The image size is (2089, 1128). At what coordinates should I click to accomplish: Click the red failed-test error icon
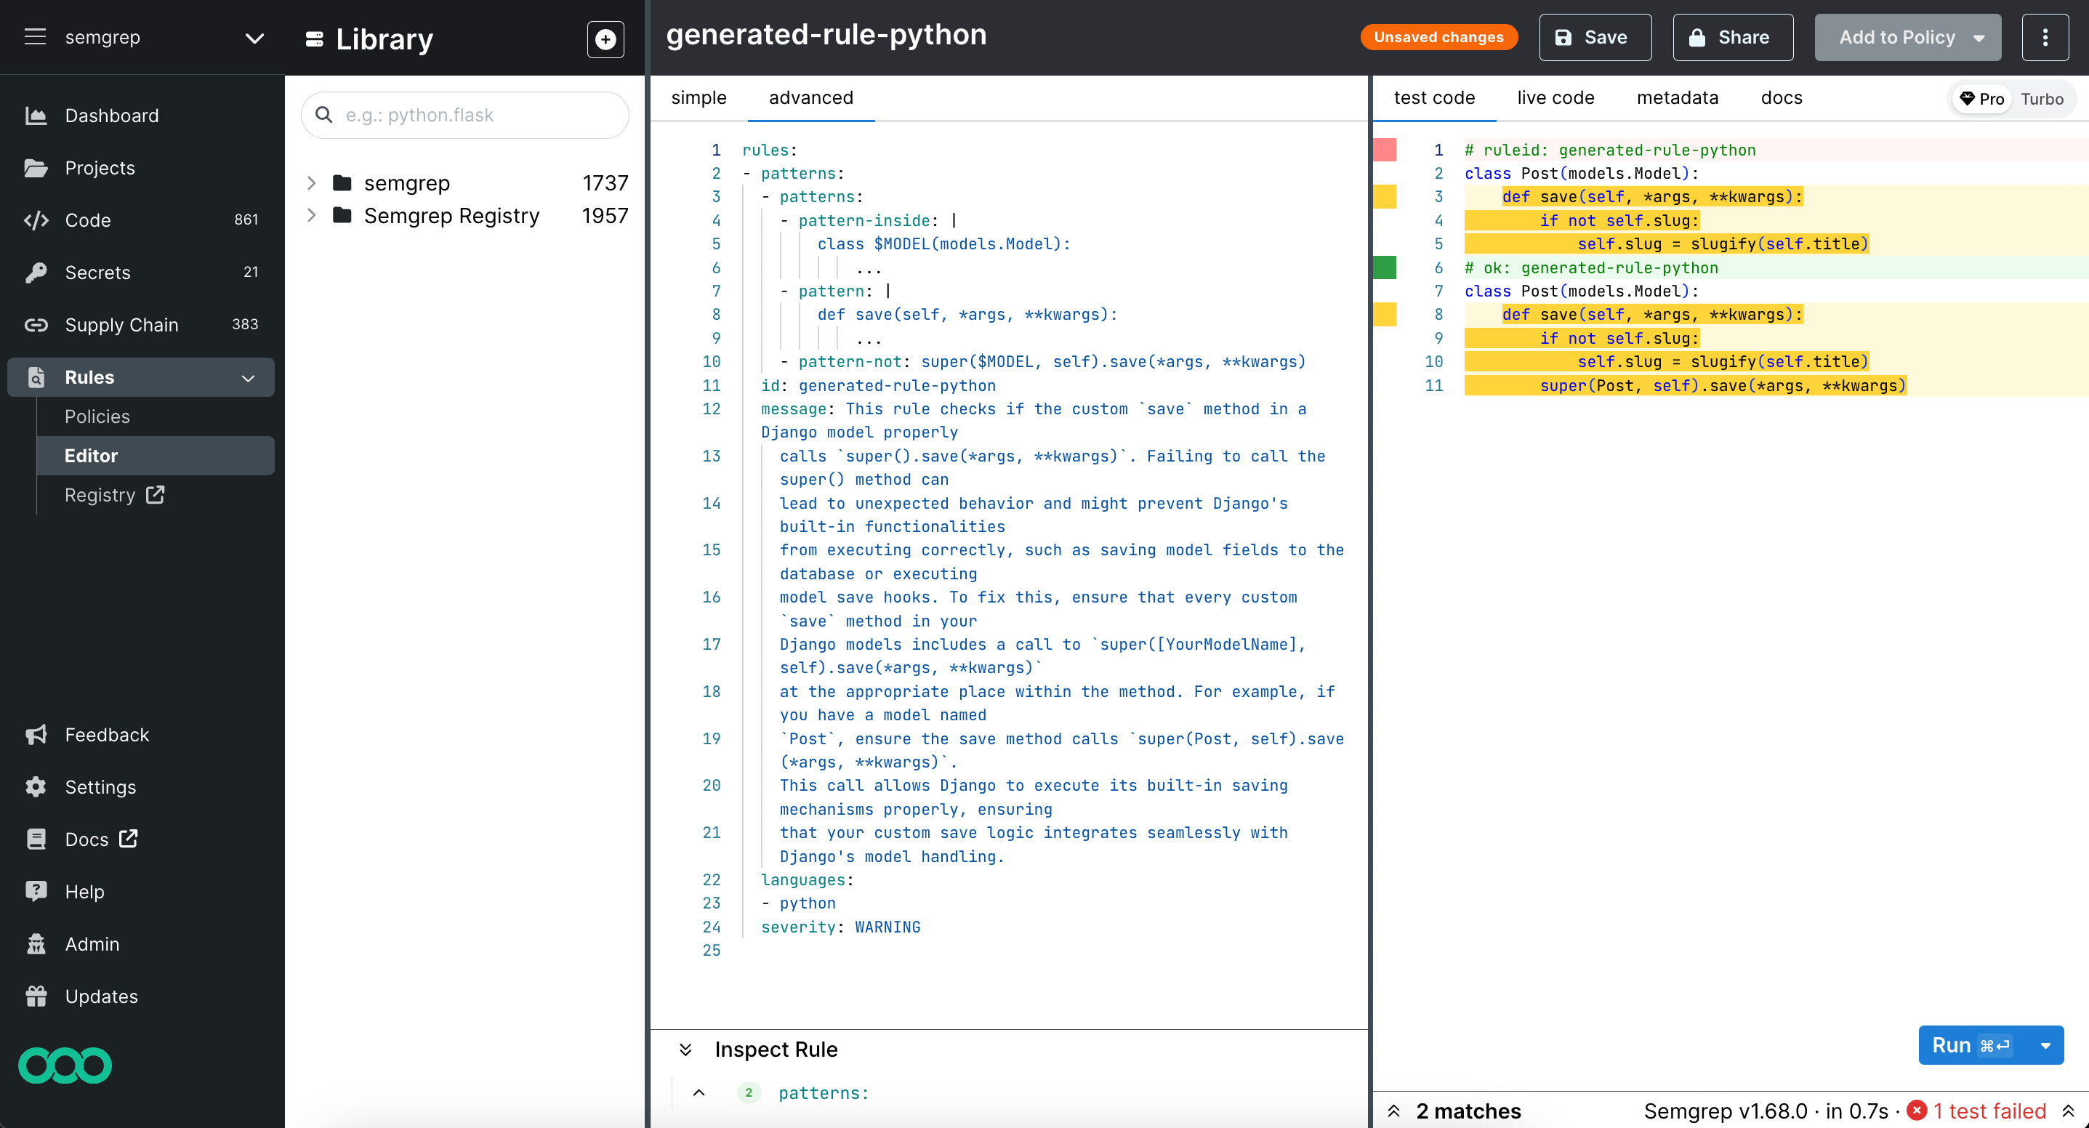[1917, 1110]
